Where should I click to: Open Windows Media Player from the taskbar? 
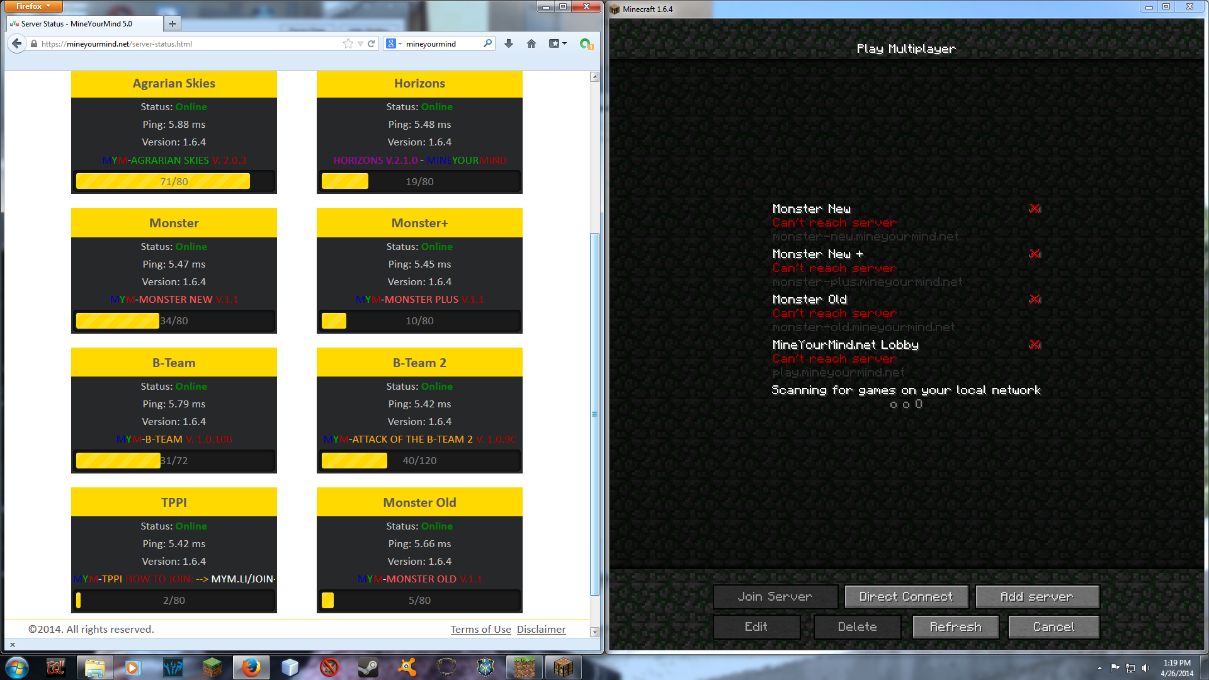tap(133, 667)
